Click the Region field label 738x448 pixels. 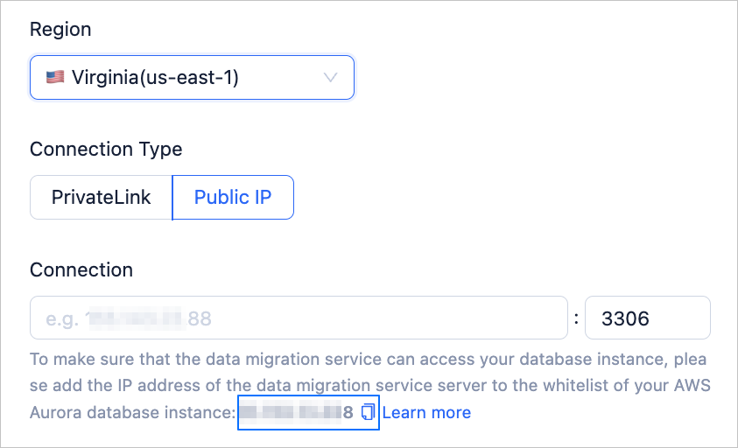(60, 29)
